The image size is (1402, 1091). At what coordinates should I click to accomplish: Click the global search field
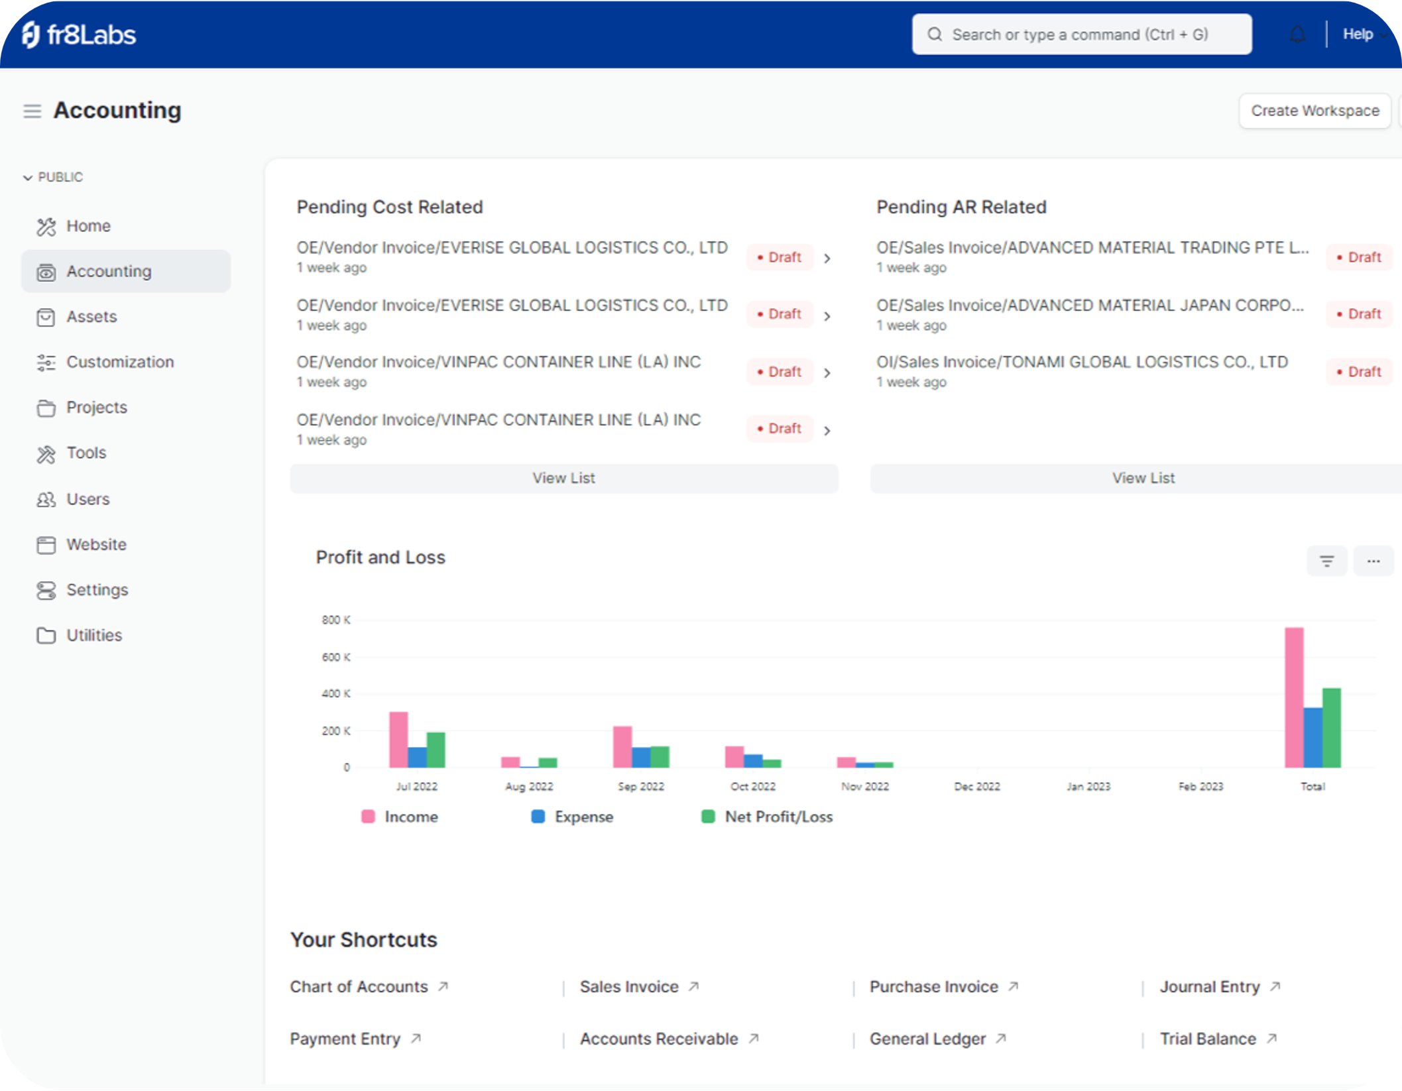tap(1081, 34)
